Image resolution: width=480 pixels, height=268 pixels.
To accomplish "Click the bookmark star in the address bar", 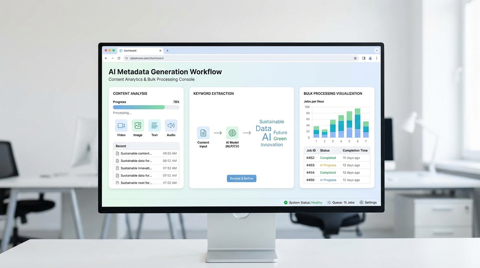I will 355,58.
